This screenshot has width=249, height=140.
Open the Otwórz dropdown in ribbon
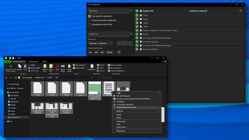point(101,65)
